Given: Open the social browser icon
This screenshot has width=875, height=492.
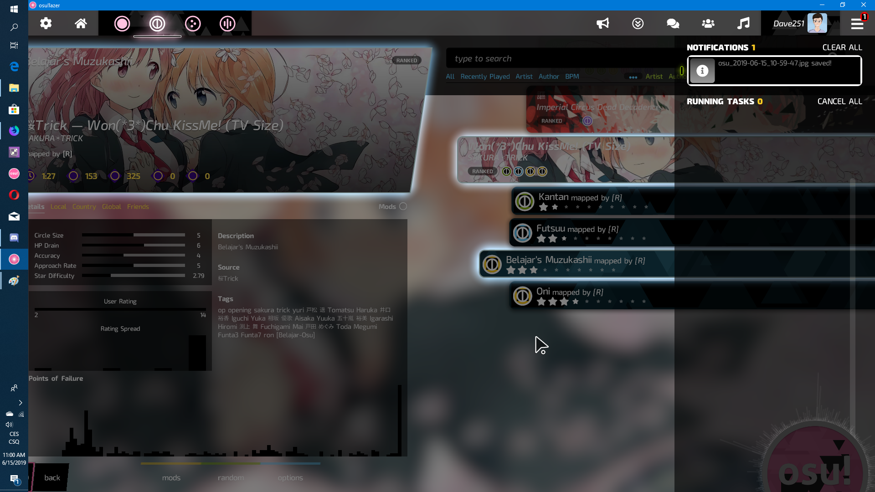Looking at the screenshot, I should [x=708, y=23].
